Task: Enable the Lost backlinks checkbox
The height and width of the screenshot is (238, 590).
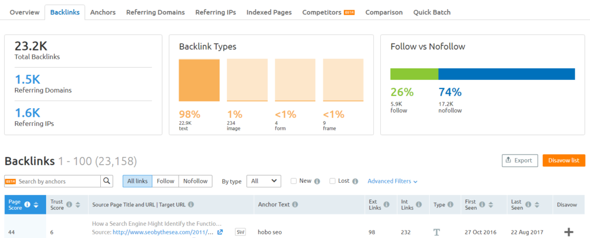Action: [332, 181]
